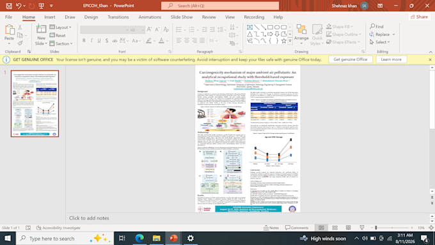Toggle Italic formatting

click(x=91, y=41)
